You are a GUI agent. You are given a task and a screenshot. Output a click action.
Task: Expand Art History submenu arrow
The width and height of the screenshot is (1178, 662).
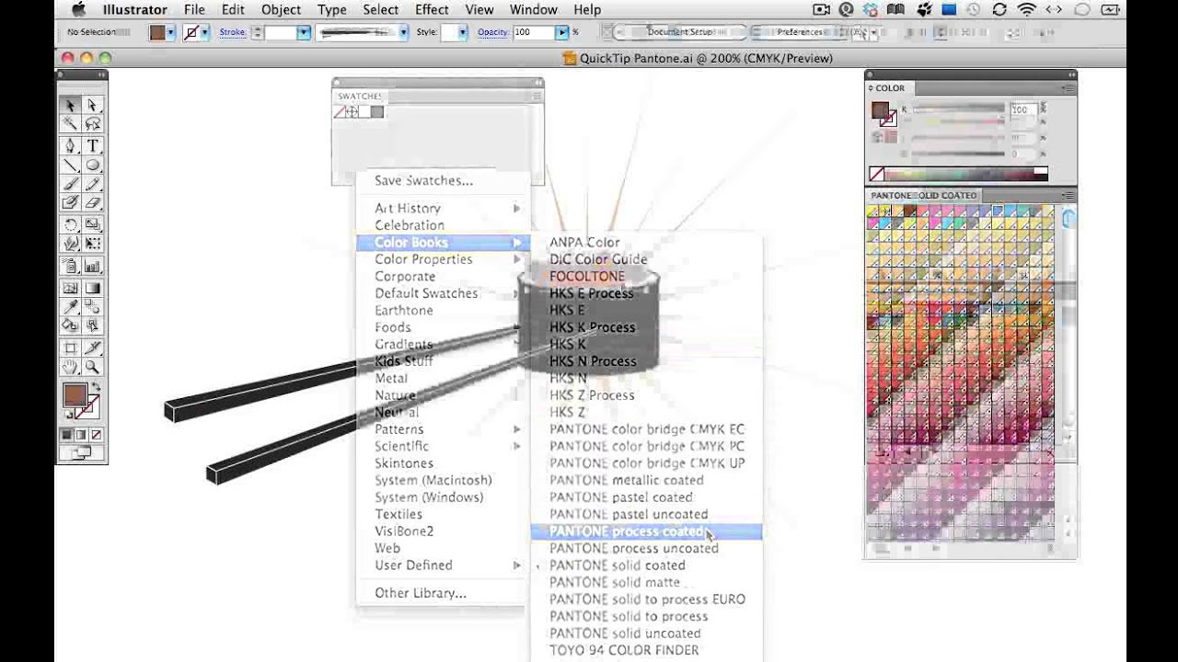click(516, 209)
